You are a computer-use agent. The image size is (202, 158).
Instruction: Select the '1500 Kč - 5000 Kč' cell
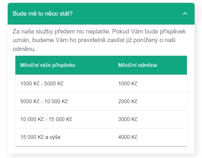point(42,83)
